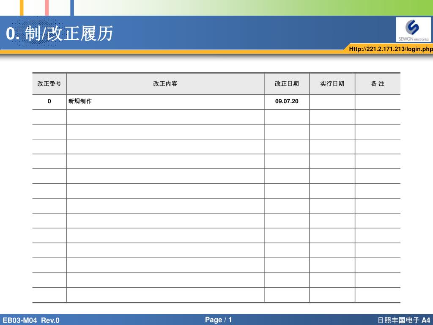This screenshot has width=433, height=325.
Task: Select the 新规制作 content cell
Action: point(165,102)
